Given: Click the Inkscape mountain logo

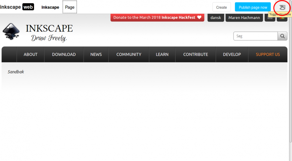Looking at the screenshot, I should (x=11, y=31).
